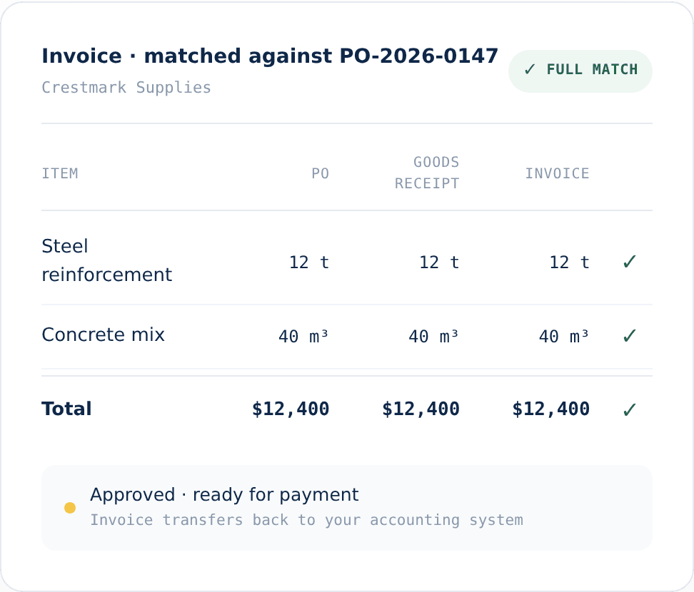694x592 pixels.
Task: Select the ITEM column header
Action: tap(60, 173)
